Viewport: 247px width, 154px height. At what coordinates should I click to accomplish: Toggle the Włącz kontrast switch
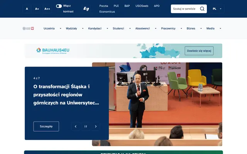pos(59,6)
